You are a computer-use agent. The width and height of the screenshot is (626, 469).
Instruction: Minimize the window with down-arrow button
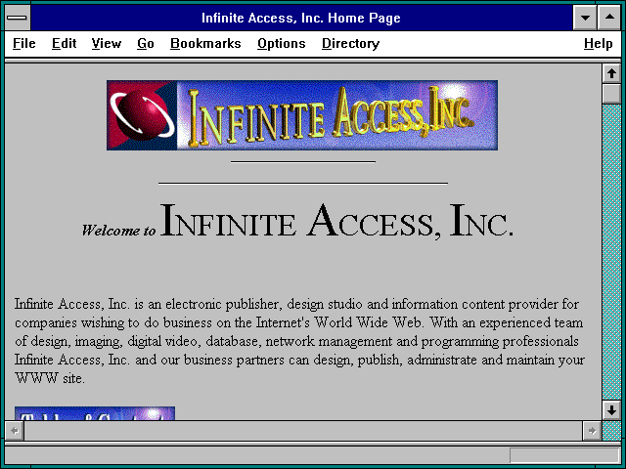[585, 18]
